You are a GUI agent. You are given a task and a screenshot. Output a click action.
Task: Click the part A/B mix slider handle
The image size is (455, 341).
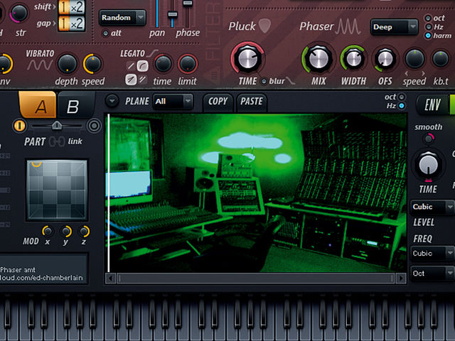[x=57, y=125]
